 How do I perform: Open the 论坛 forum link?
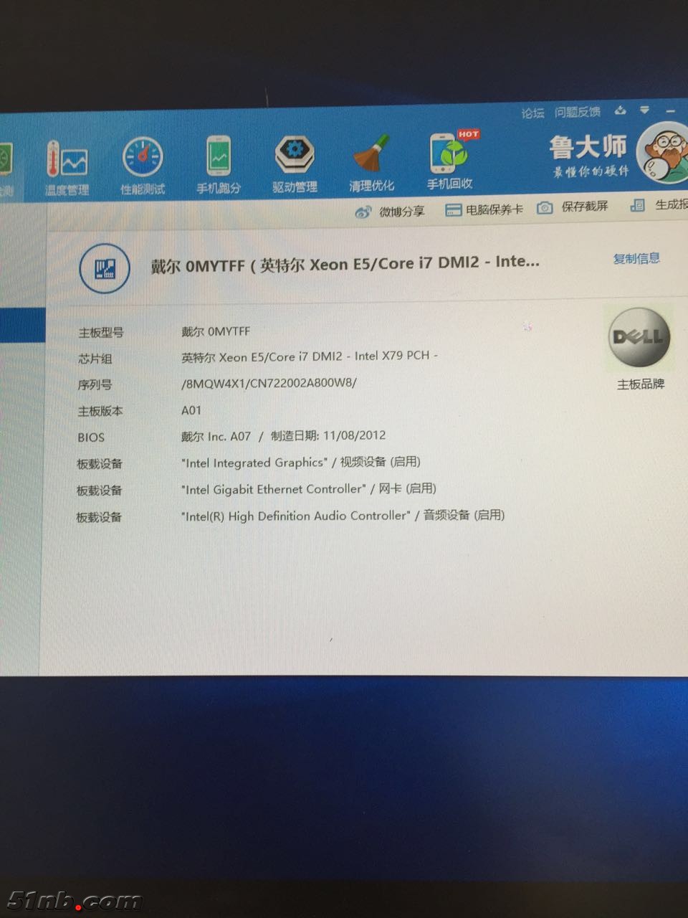click(532, 113)
